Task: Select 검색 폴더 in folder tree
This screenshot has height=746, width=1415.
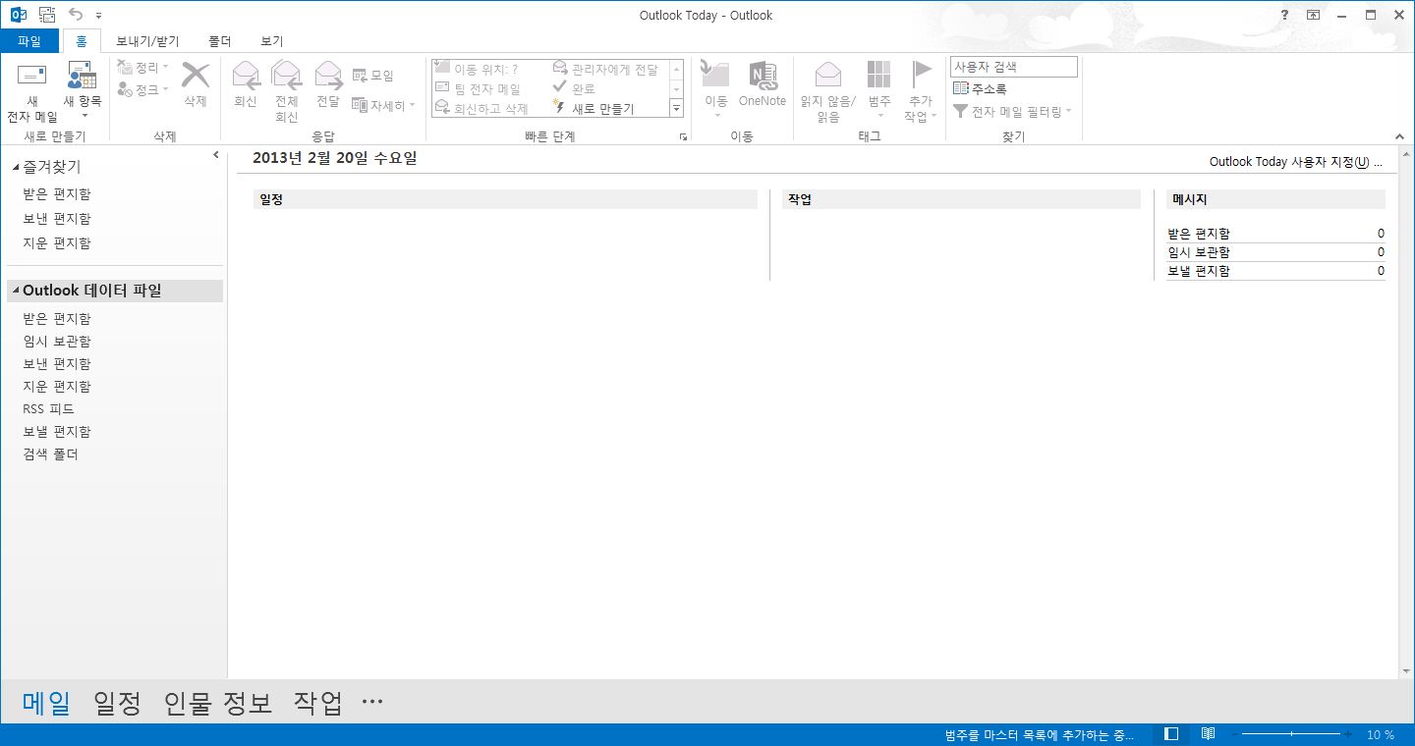Action: 50,454
